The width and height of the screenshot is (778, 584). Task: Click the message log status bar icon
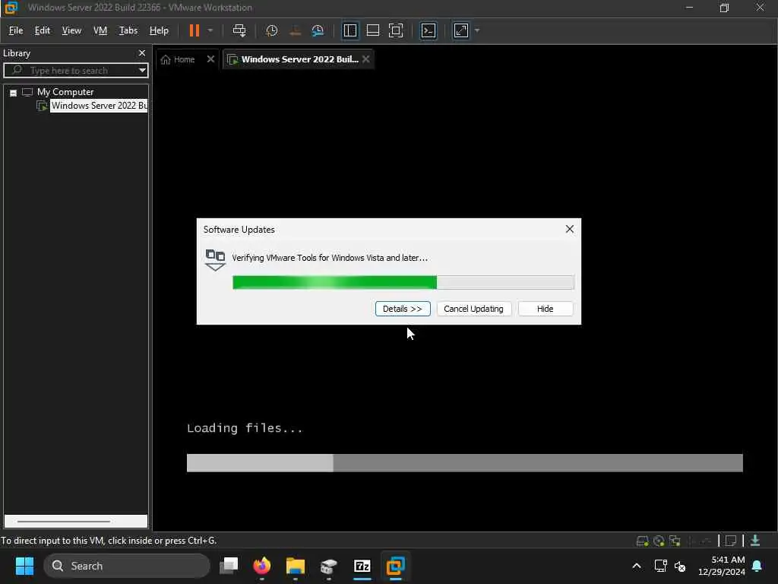(x=730, y=541)
